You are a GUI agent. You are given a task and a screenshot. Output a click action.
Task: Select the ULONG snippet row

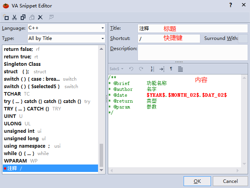[x=50, y=124]
